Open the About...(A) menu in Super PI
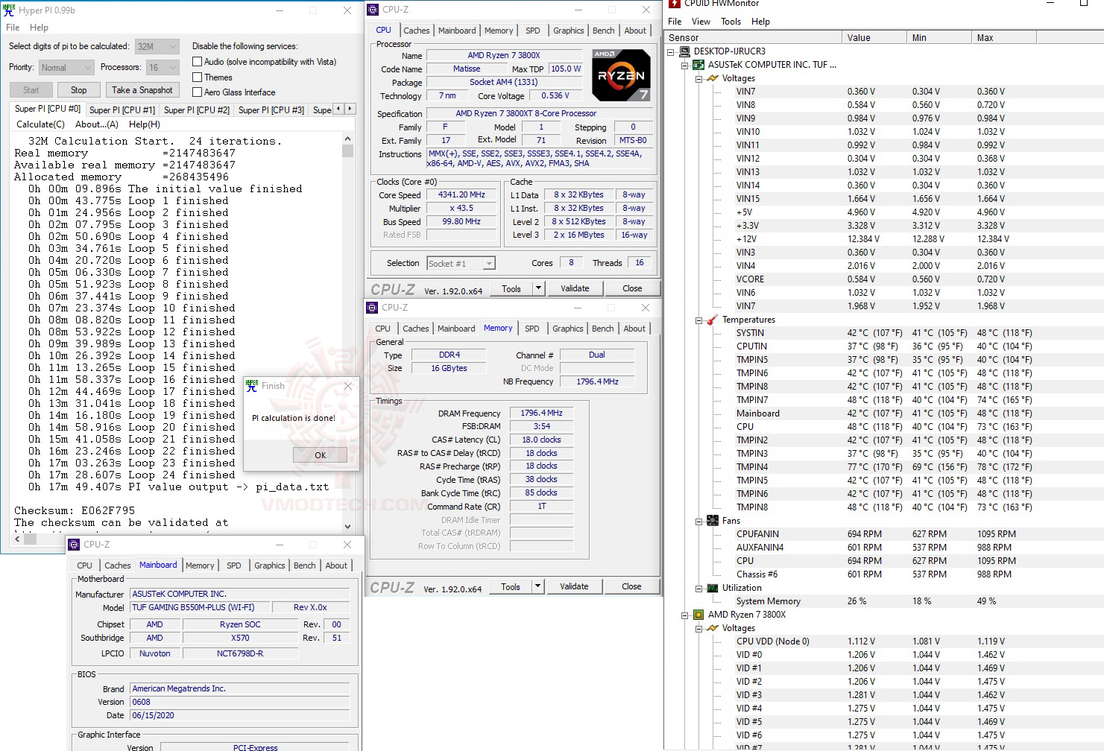1104x751 pixels. tap(97, 124)
